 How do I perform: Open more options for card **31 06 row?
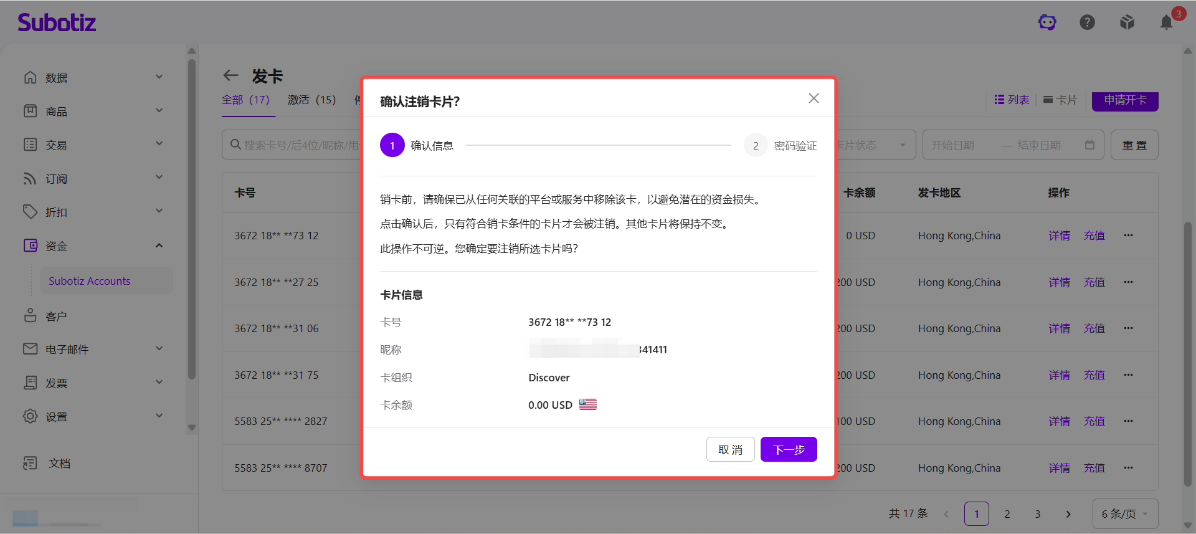coord(1128,328)
